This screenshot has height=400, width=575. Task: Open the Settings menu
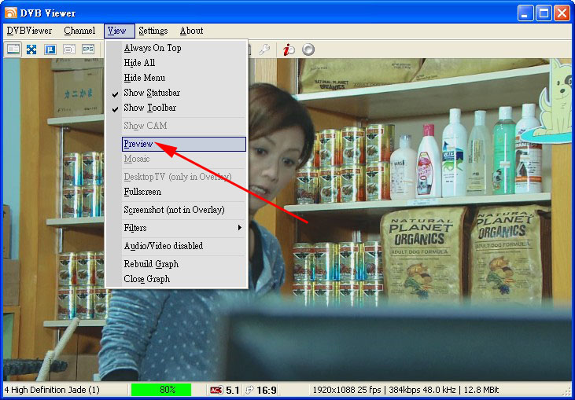pos(153,31)
